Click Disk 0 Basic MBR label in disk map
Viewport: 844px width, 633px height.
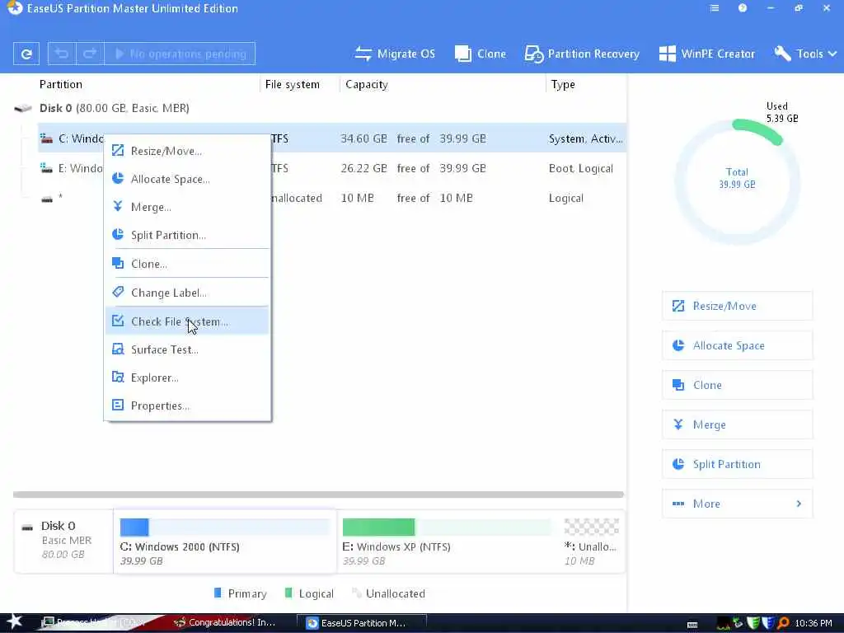coord(63,540)
